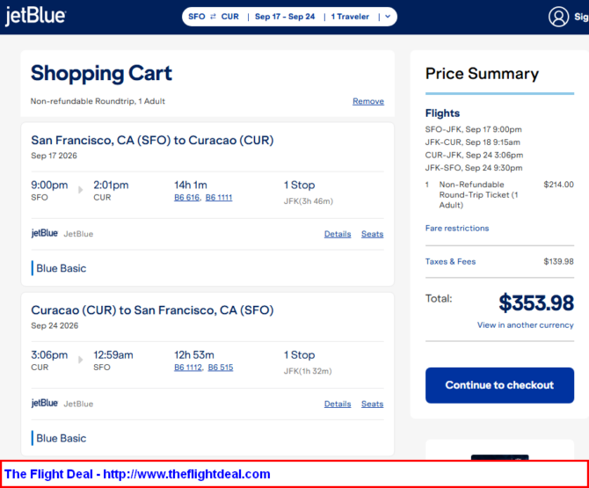
Task: Open flight B6 1112 info link
Action: (x=188, y=368)
